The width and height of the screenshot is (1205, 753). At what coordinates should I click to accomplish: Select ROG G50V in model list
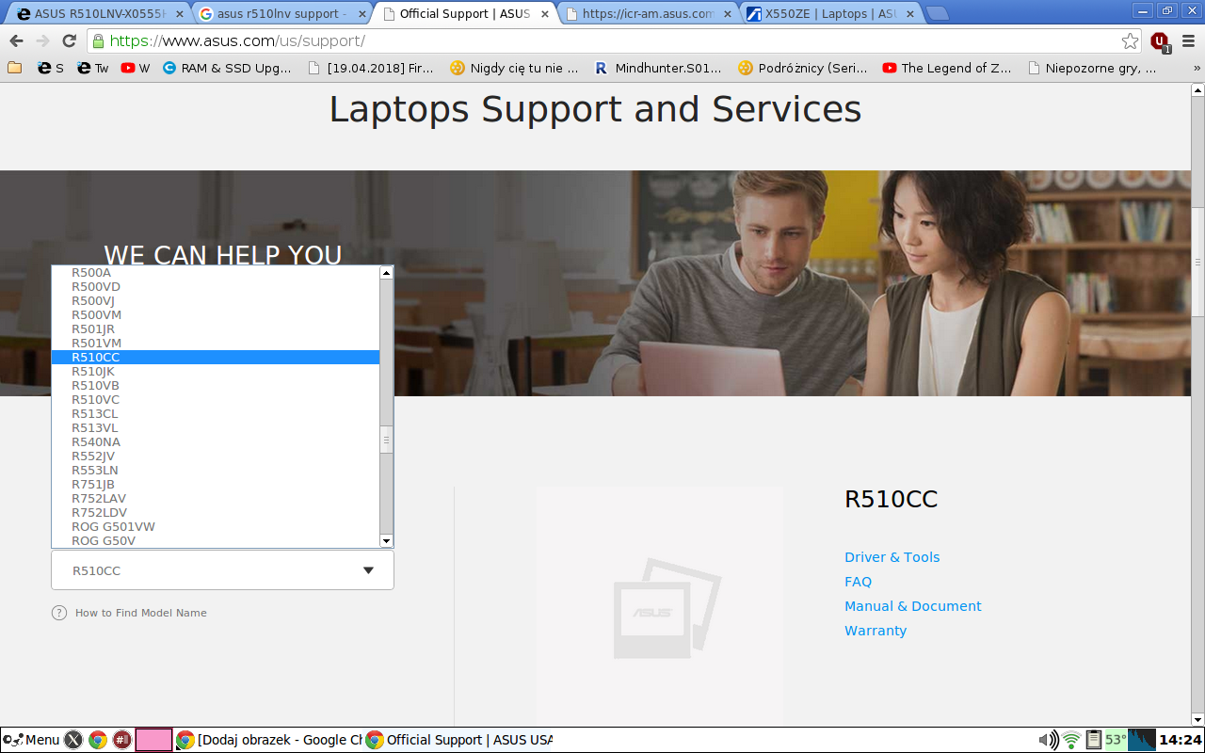(216, 541)
